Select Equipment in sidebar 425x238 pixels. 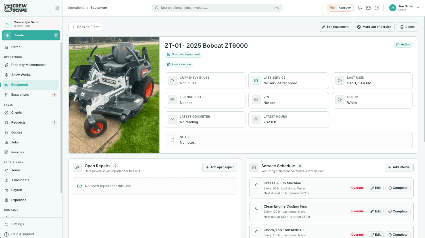point(30,85)
